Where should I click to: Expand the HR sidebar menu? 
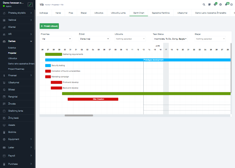coord(18,34)
